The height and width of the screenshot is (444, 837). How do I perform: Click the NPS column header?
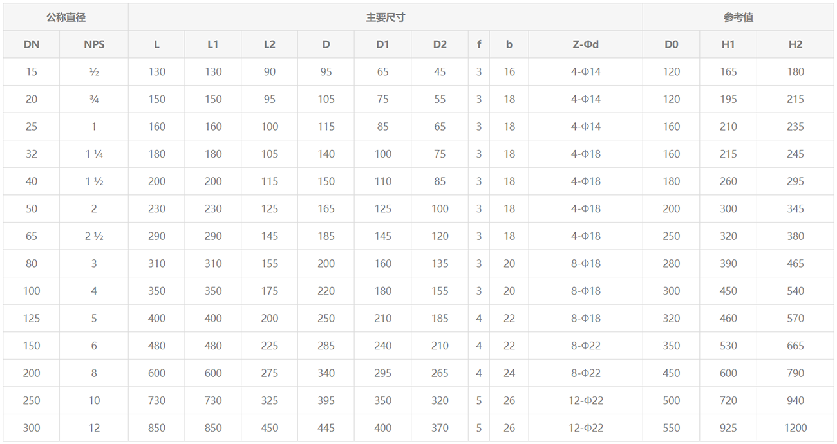[x=94, y=44]
